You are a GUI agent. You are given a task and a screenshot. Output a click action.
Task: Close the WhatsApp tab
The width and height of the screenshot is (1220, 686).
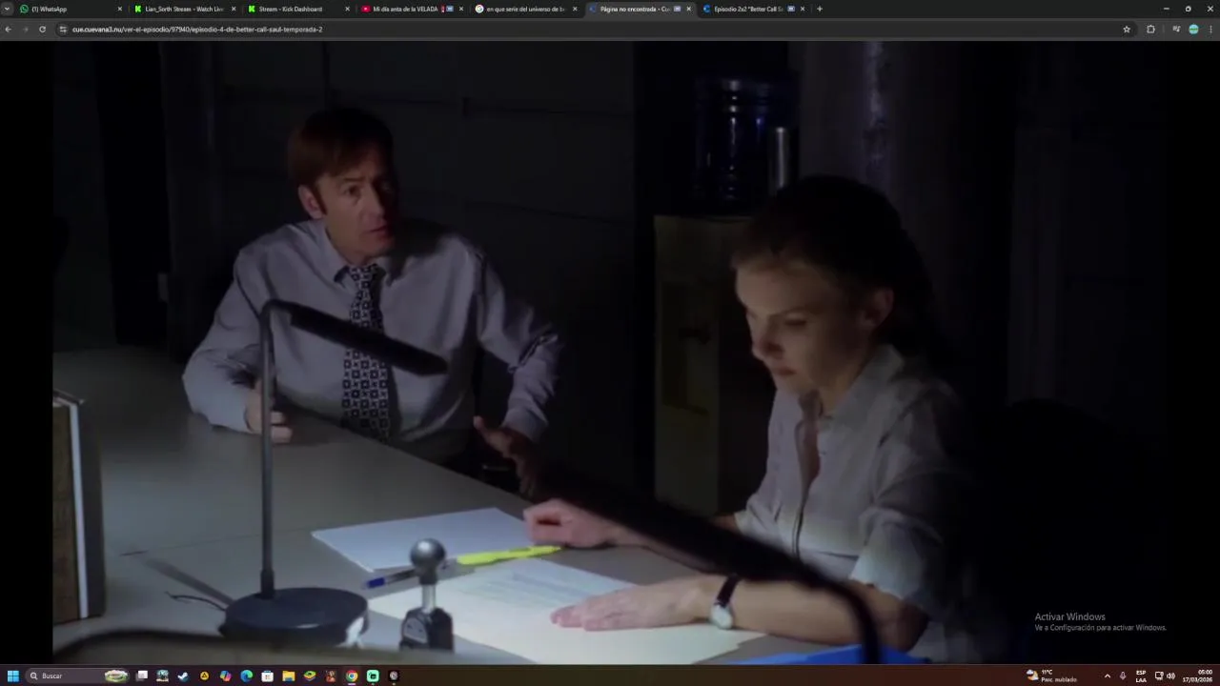120,9
